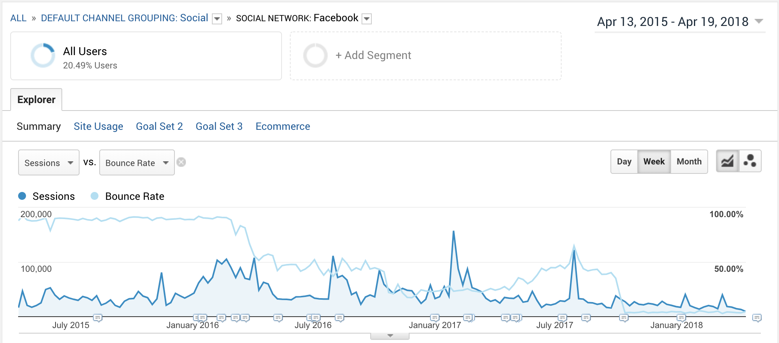
Task: Click the ALL breadcrumb link
Action: click(x=18, y=18)
